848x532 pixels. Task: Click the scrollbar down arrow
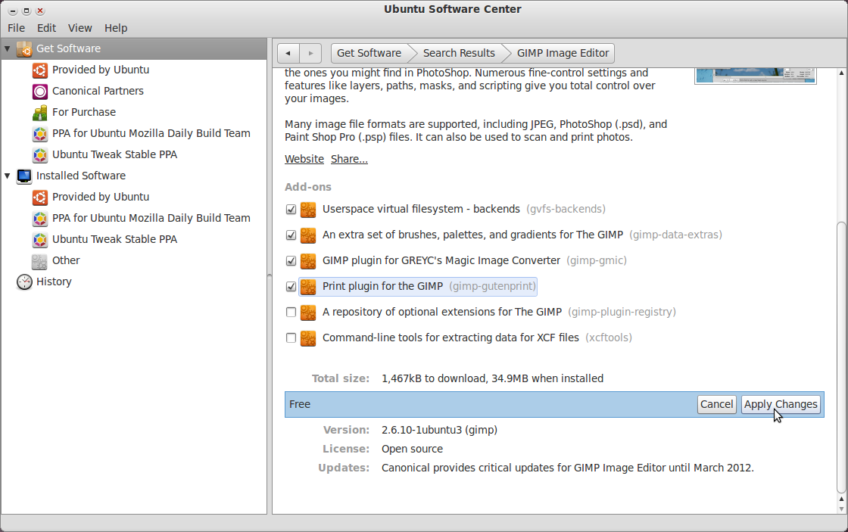(841, 509)
